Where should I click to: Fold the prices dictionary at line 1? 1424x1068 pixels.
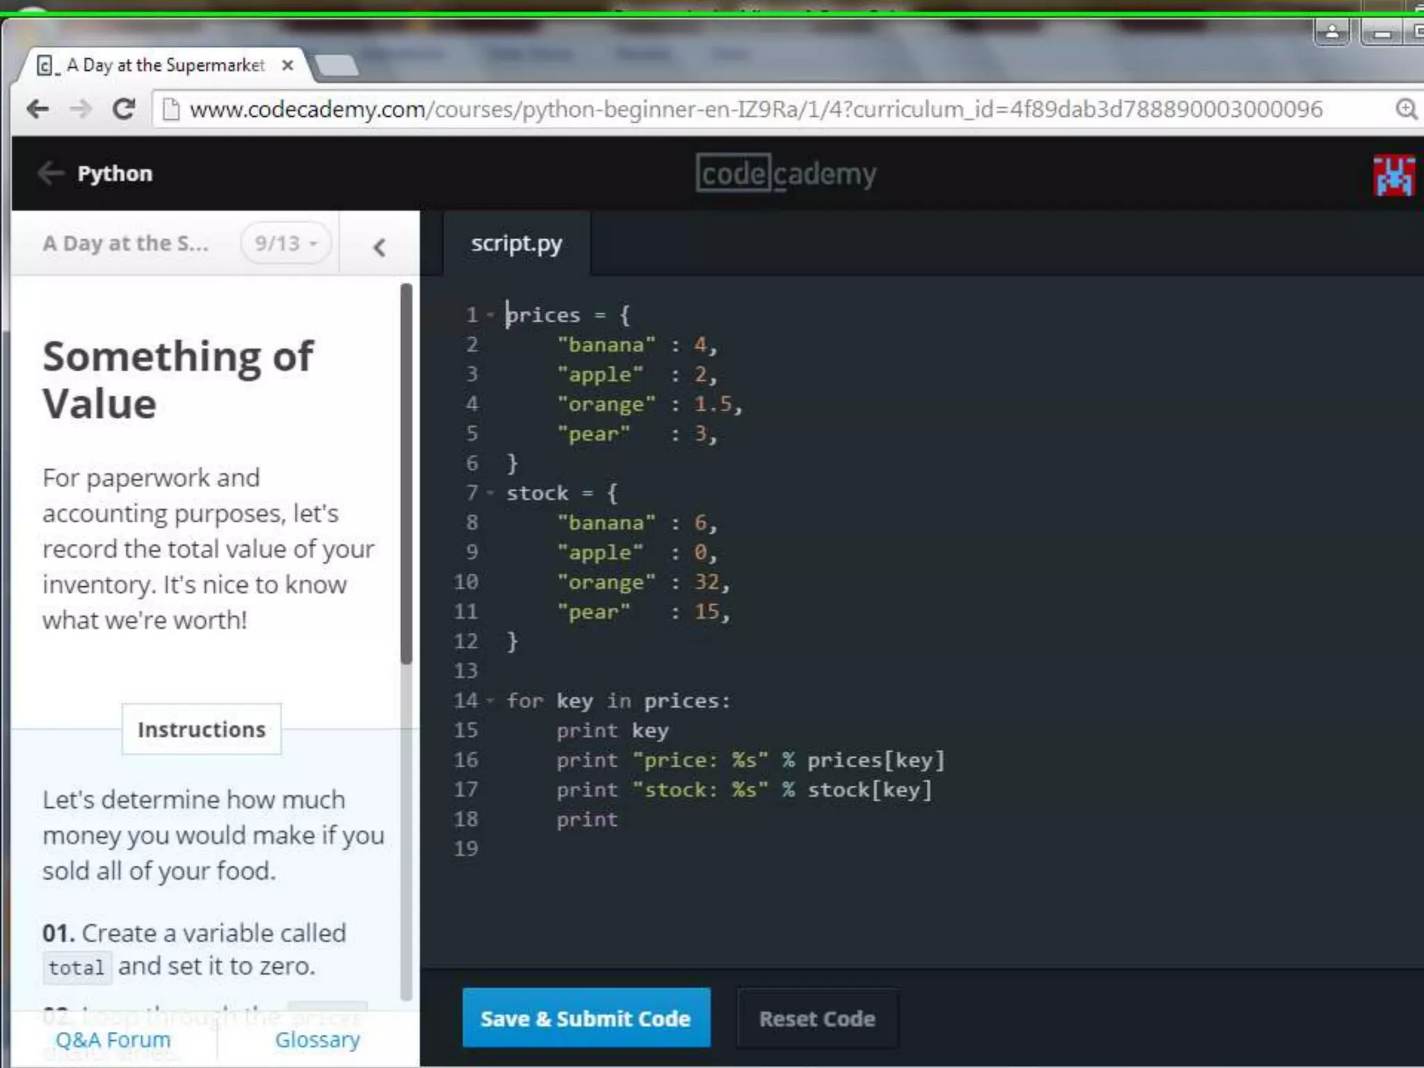[490, 315]
